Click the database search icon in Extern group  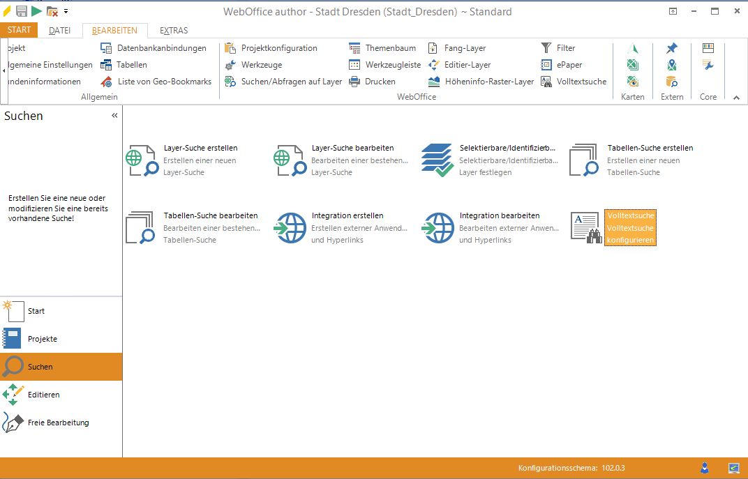pyautogui.click(x=671, y=82)
